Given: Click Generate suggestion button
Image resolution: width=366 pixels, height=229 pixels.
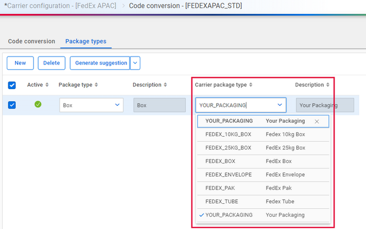Looking at the screenshot, I should point(100,63).
